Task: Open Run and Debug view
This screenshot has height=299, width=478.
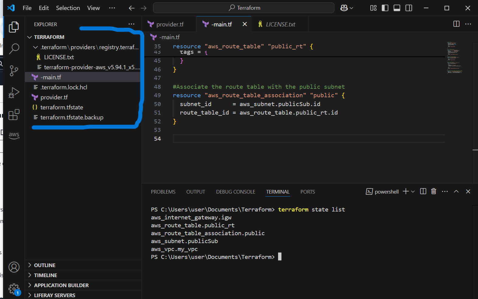Action: click(14, 93)
